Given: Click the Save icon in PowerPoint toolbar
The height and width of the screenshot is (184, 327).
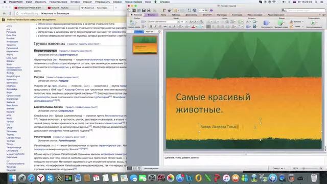Looking at the screenshot, I should pyautogui.click(x=144, y=10).
